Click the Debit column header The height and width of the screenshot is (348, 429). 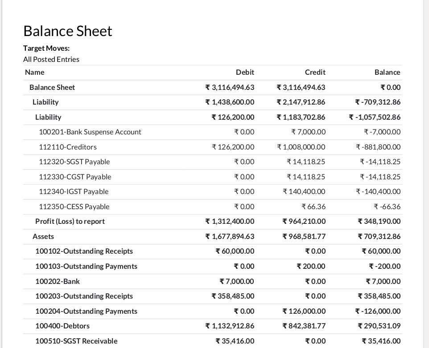click(x=245, y=72)
